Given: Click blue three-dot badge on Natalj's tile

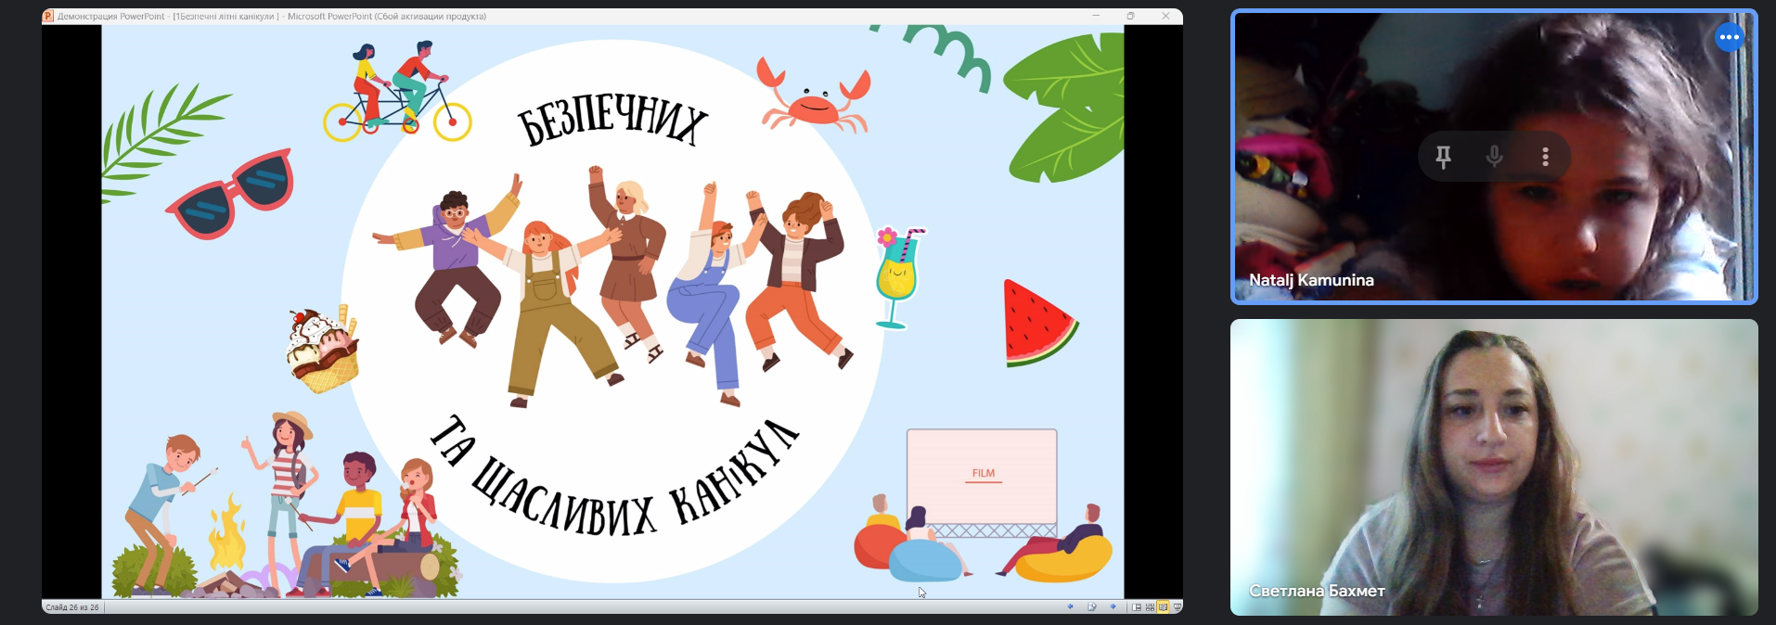Looking at the screenshot, I should (x=1729, y=38).
